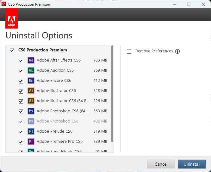The image size is (211, 172).
Task: Close the CS6 Production Premium window
Action: [x=203, y=4]
